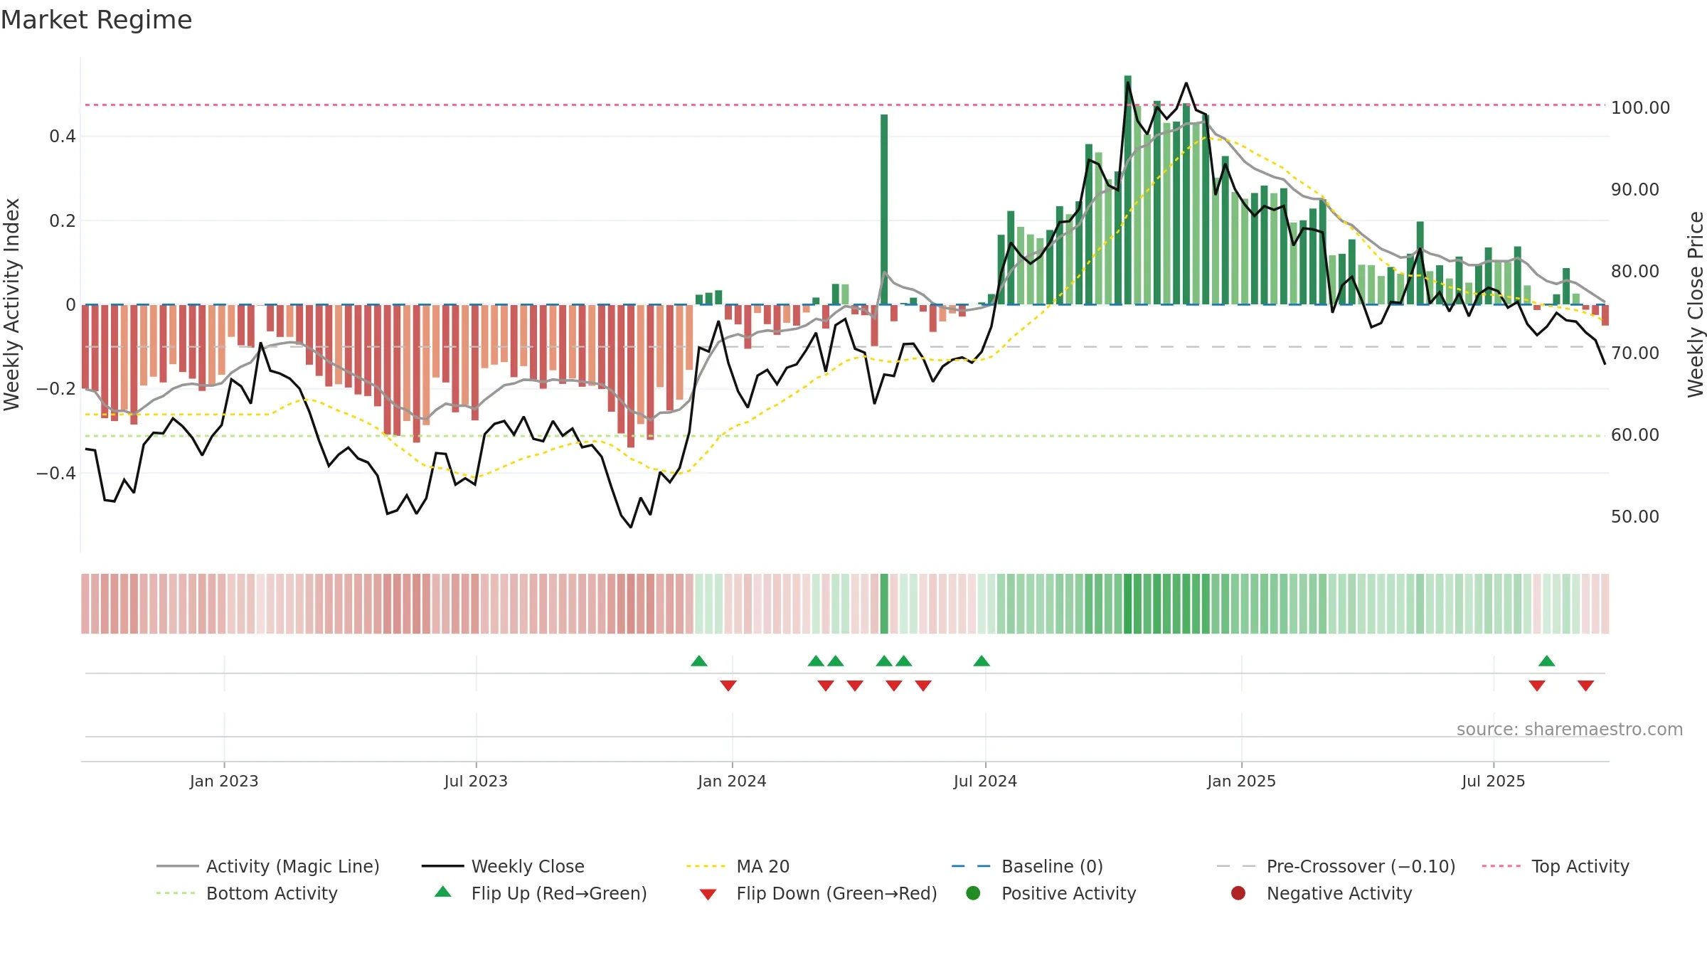Click the Jul 2023 x-axis label
1707x960 pixels.
[476, 781]
